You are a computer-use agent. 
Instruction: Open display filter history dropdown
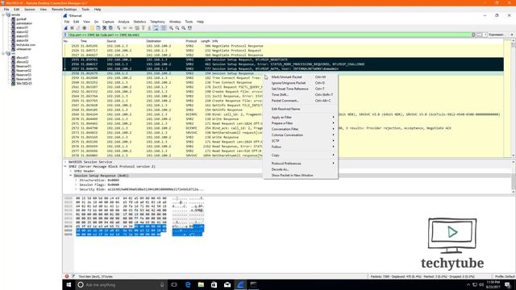point(485,35)
